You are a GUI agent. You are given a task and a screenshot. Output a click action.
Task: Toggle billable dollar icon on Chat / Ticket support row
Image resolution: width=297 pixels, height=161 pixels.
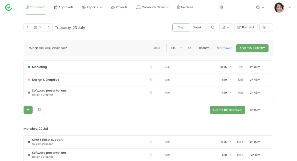tap(151, 142)
